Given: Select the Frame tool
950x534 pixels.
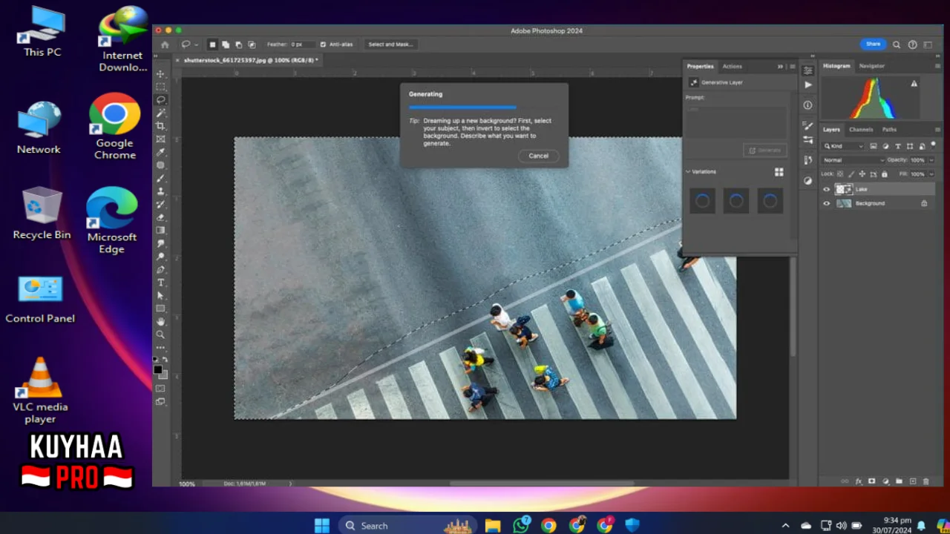Looking at the screenshot, I should pyautogui.click(x=160, y=139).
